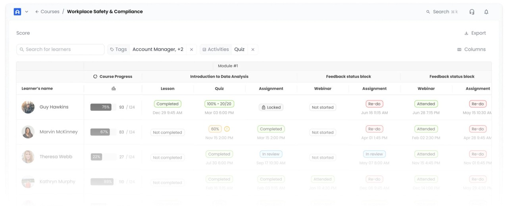The height and width of the screenshot is (207, 508).
Task: Remove the Account Manager tags filter
Action: (192, 50)
